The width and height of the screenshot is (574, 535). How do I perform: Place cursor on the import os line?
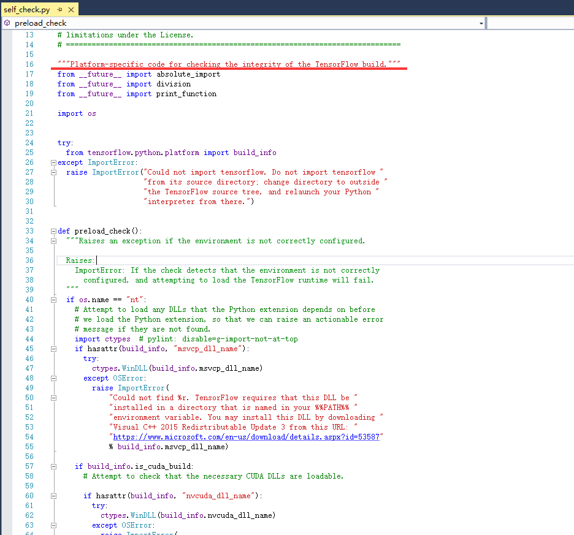click(77, 113)
